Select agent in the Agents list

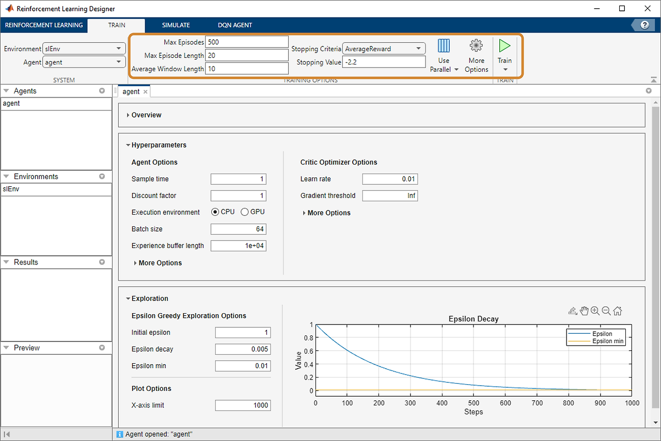pos(56,103)
